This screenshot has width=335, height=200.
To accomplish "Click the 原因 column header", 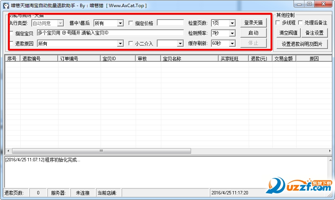I will [314, 59].
